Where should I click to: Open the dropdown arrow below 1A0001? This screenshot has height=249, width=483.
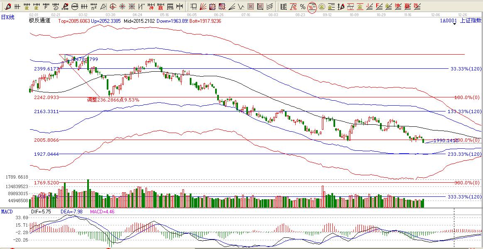pos(455,24)
